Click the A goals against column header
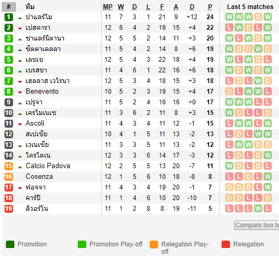The width and height of the screenshot is (279, 256). pyautogui.click(x=176, y=7)
